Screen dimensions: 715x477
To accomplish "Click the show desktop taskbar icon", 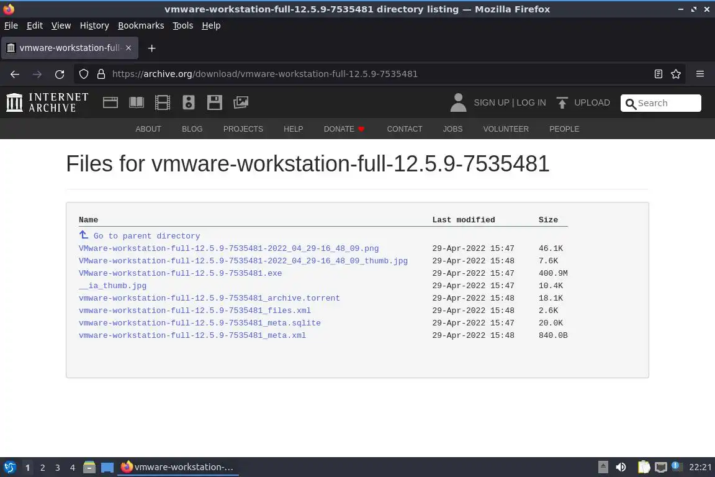I will point(107,468).
